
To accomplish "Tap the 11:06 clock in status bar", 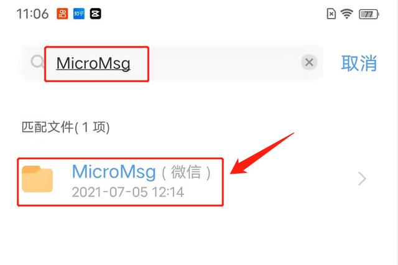I will click(32, 14).
